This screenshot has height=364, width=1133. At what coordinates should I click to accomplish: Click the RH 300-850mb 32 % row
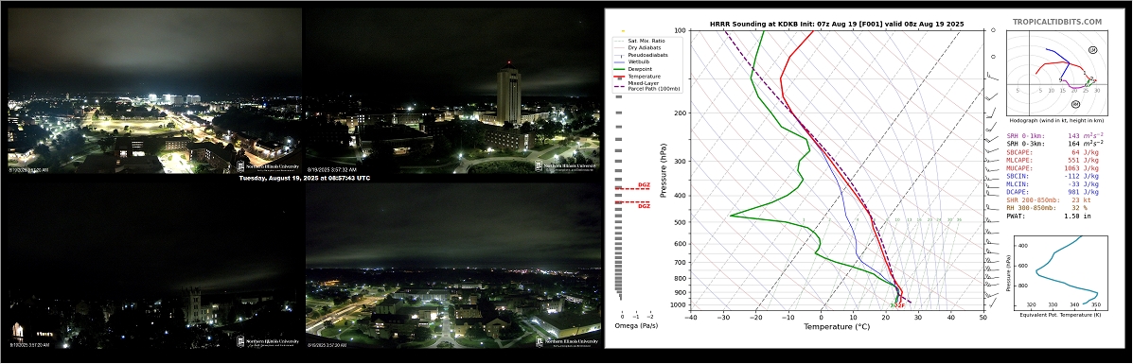1047,208
